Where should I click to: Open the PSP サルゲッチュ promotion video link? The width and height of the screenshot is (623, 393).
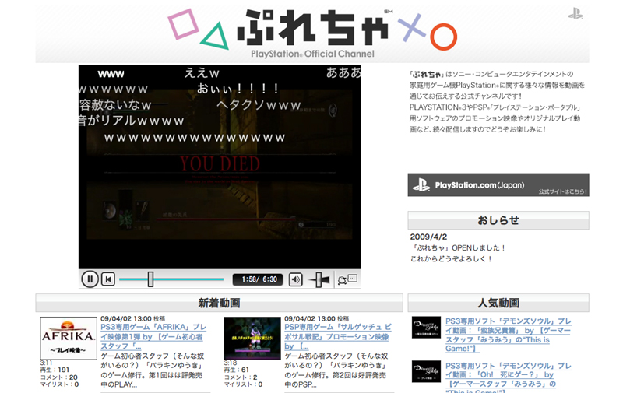pyautogui.click(x=337, y=336)
